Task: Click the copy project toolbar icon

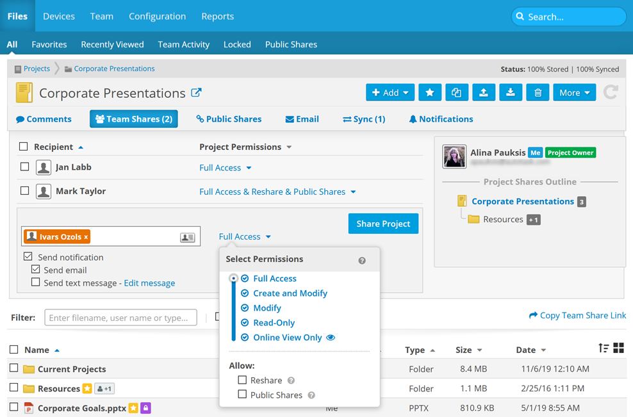Action: (x=456, y=93)
